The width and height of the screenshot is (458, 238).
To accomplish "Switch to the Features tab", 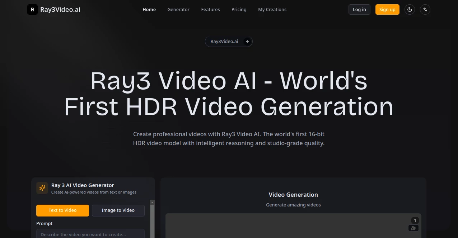I will click(x=210, y=9).
